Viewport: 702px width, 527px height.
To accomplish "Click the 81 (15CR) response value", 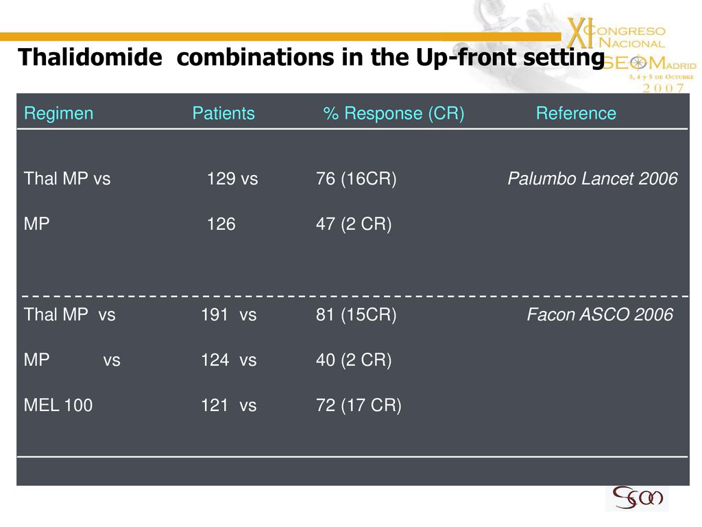I will tap(356, 314).
